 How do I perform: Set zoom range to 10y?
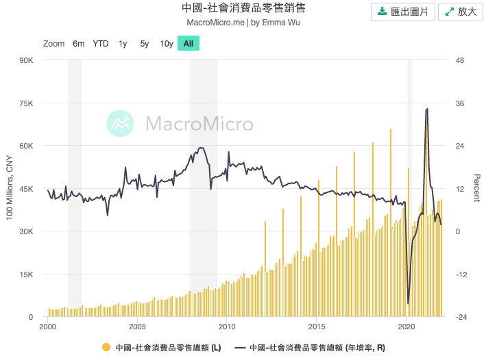[167, 44]
